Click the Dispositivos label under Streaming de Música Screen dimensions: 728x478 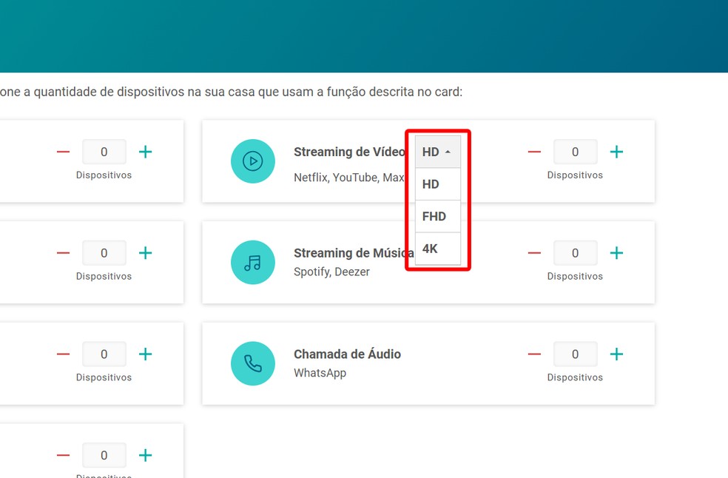click(575, 276)
